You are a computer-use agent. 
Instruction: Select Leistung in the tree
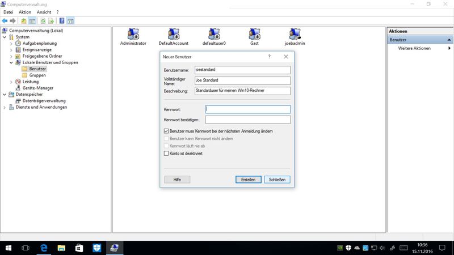pos(31,82)
